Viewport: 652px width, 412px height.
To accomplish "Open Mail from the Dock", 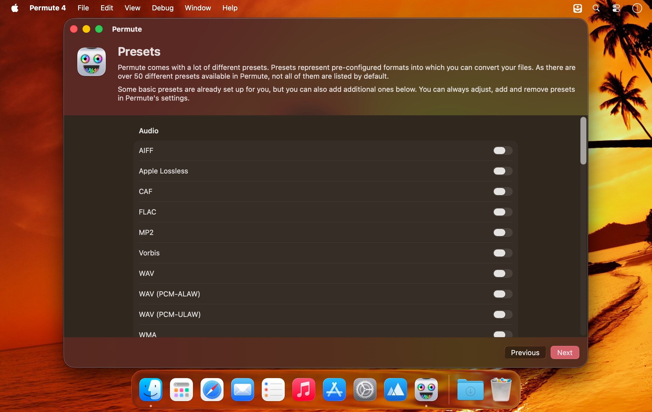I will tap(243, 390).
